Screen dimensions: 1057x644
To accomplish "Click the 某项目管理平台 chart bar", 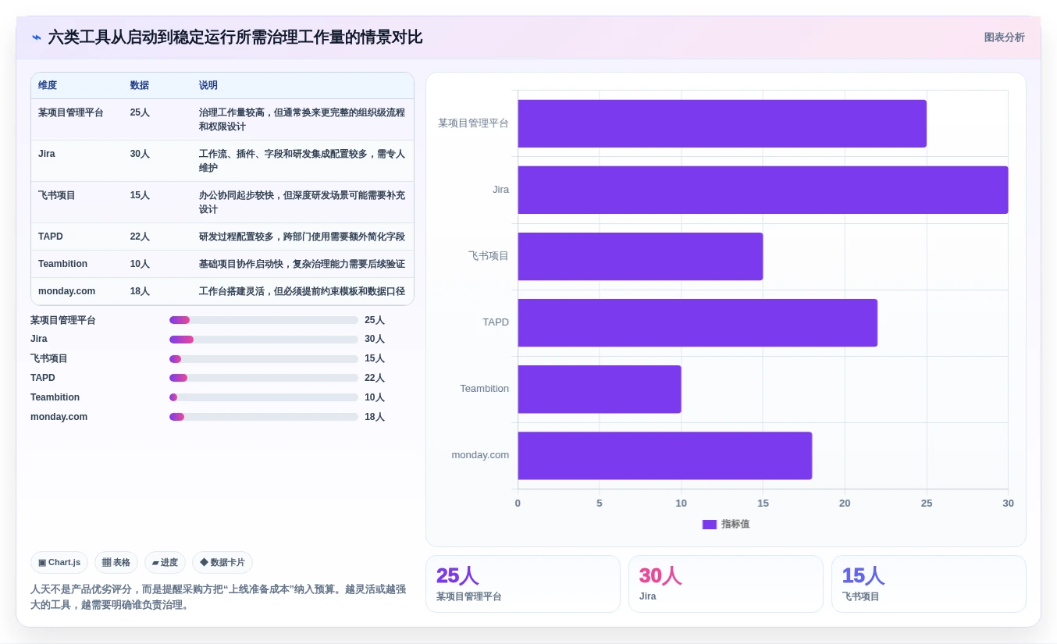I will coord(722,123).
